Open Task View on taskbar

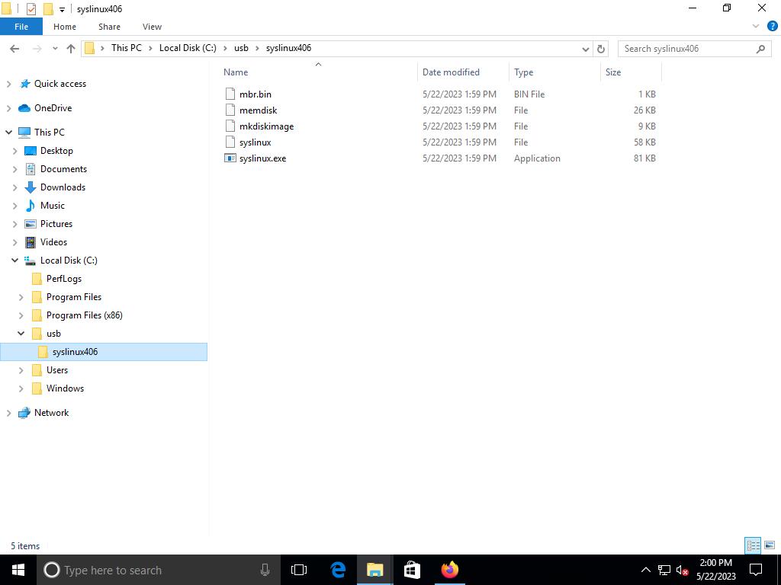[299, 570]
